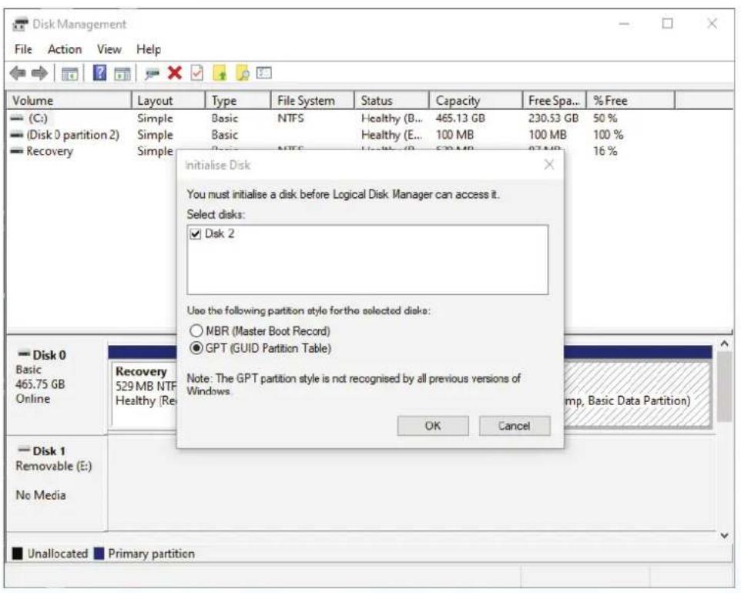741x593 pixels.
Task: Uncheck the Disk 2 checkbox
Action: (x=195, y=234)
